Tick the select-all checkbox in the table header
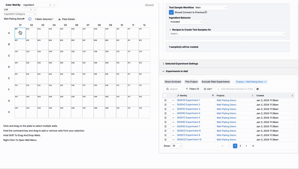 165,96
